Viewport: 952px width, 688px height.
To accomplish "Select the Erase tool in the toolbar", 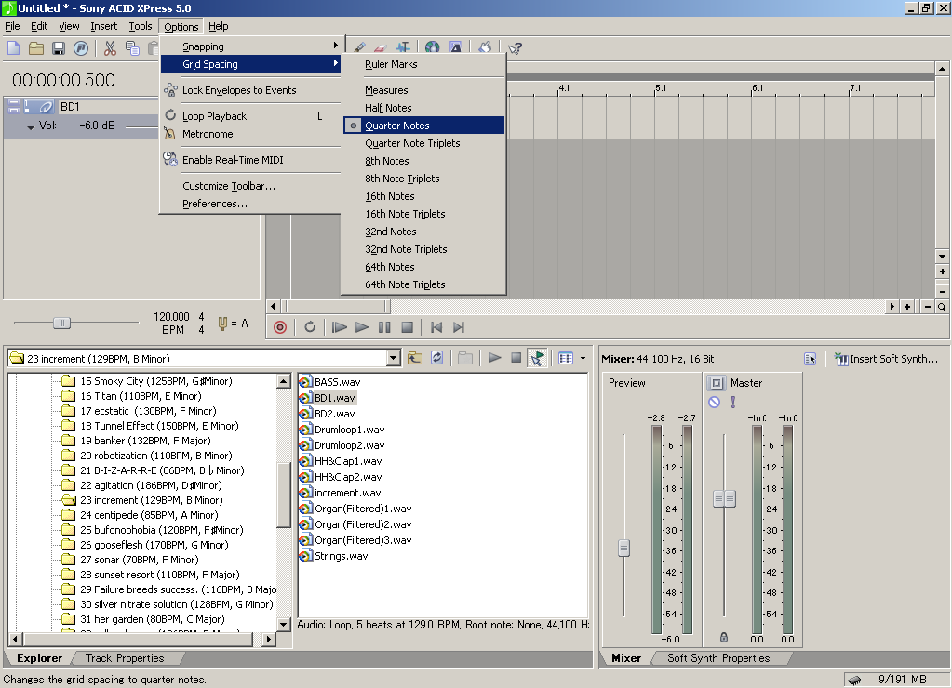I will (x=380, y=47).
